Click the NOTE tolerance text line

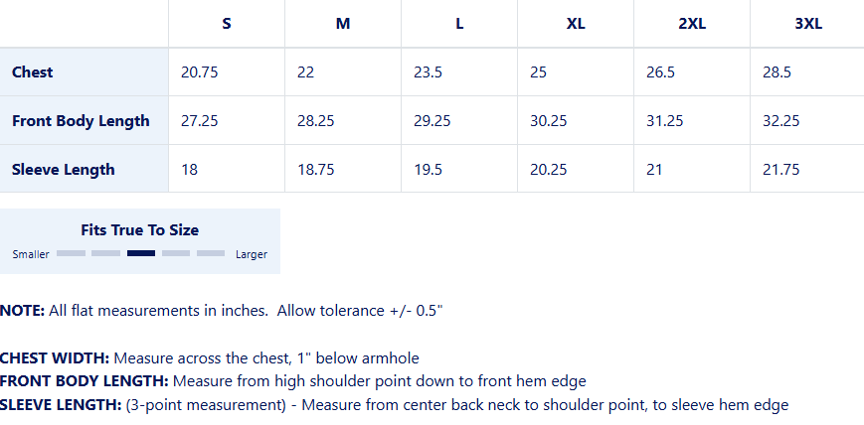pyautogui.click(x=222, y=311)
